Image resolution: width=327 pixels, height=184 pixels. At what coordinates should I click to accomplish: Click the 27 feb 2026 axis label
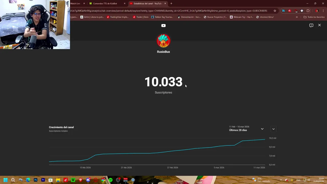pyautogui.click(x=173, y=168)
